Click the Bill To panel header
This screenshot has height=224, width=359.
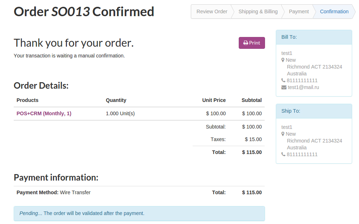[314, 37]
